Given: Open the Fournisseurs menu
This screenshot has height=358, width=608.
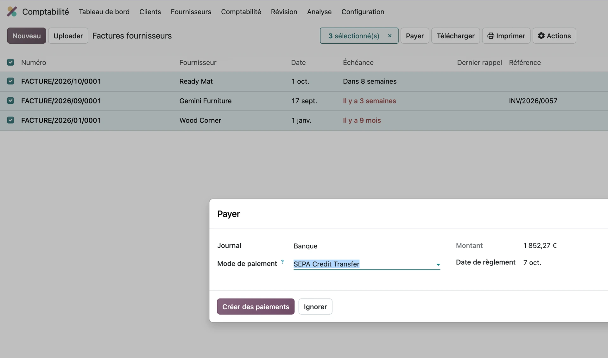Looking at the screenshot, I should 191,12.
